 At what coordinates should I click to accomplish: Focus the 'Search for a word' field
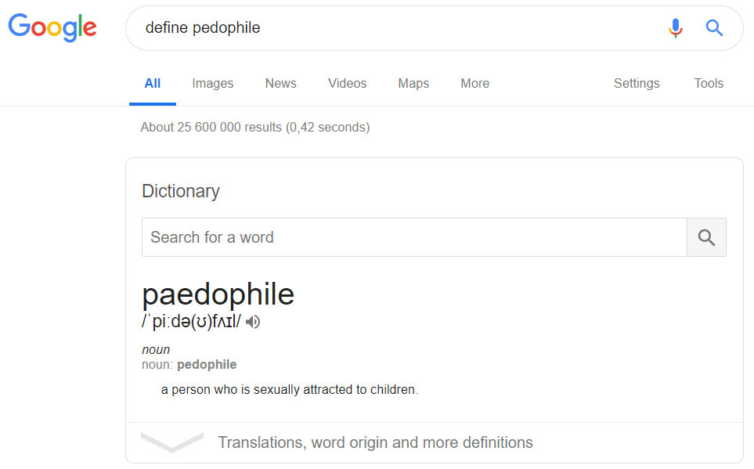tap(414, 237)
